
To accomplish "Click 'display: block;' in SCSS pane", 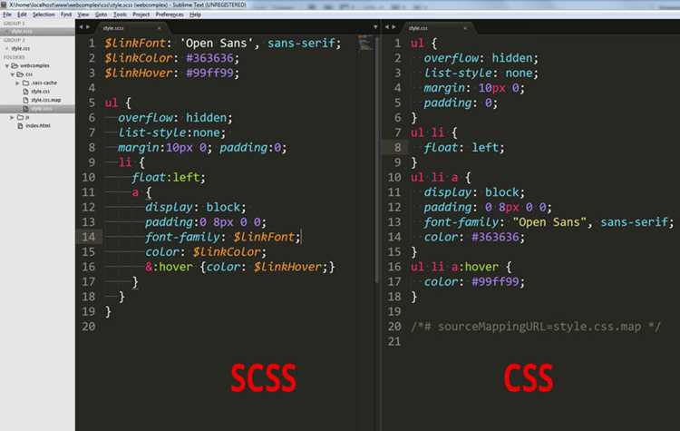I will pos(195,207).
